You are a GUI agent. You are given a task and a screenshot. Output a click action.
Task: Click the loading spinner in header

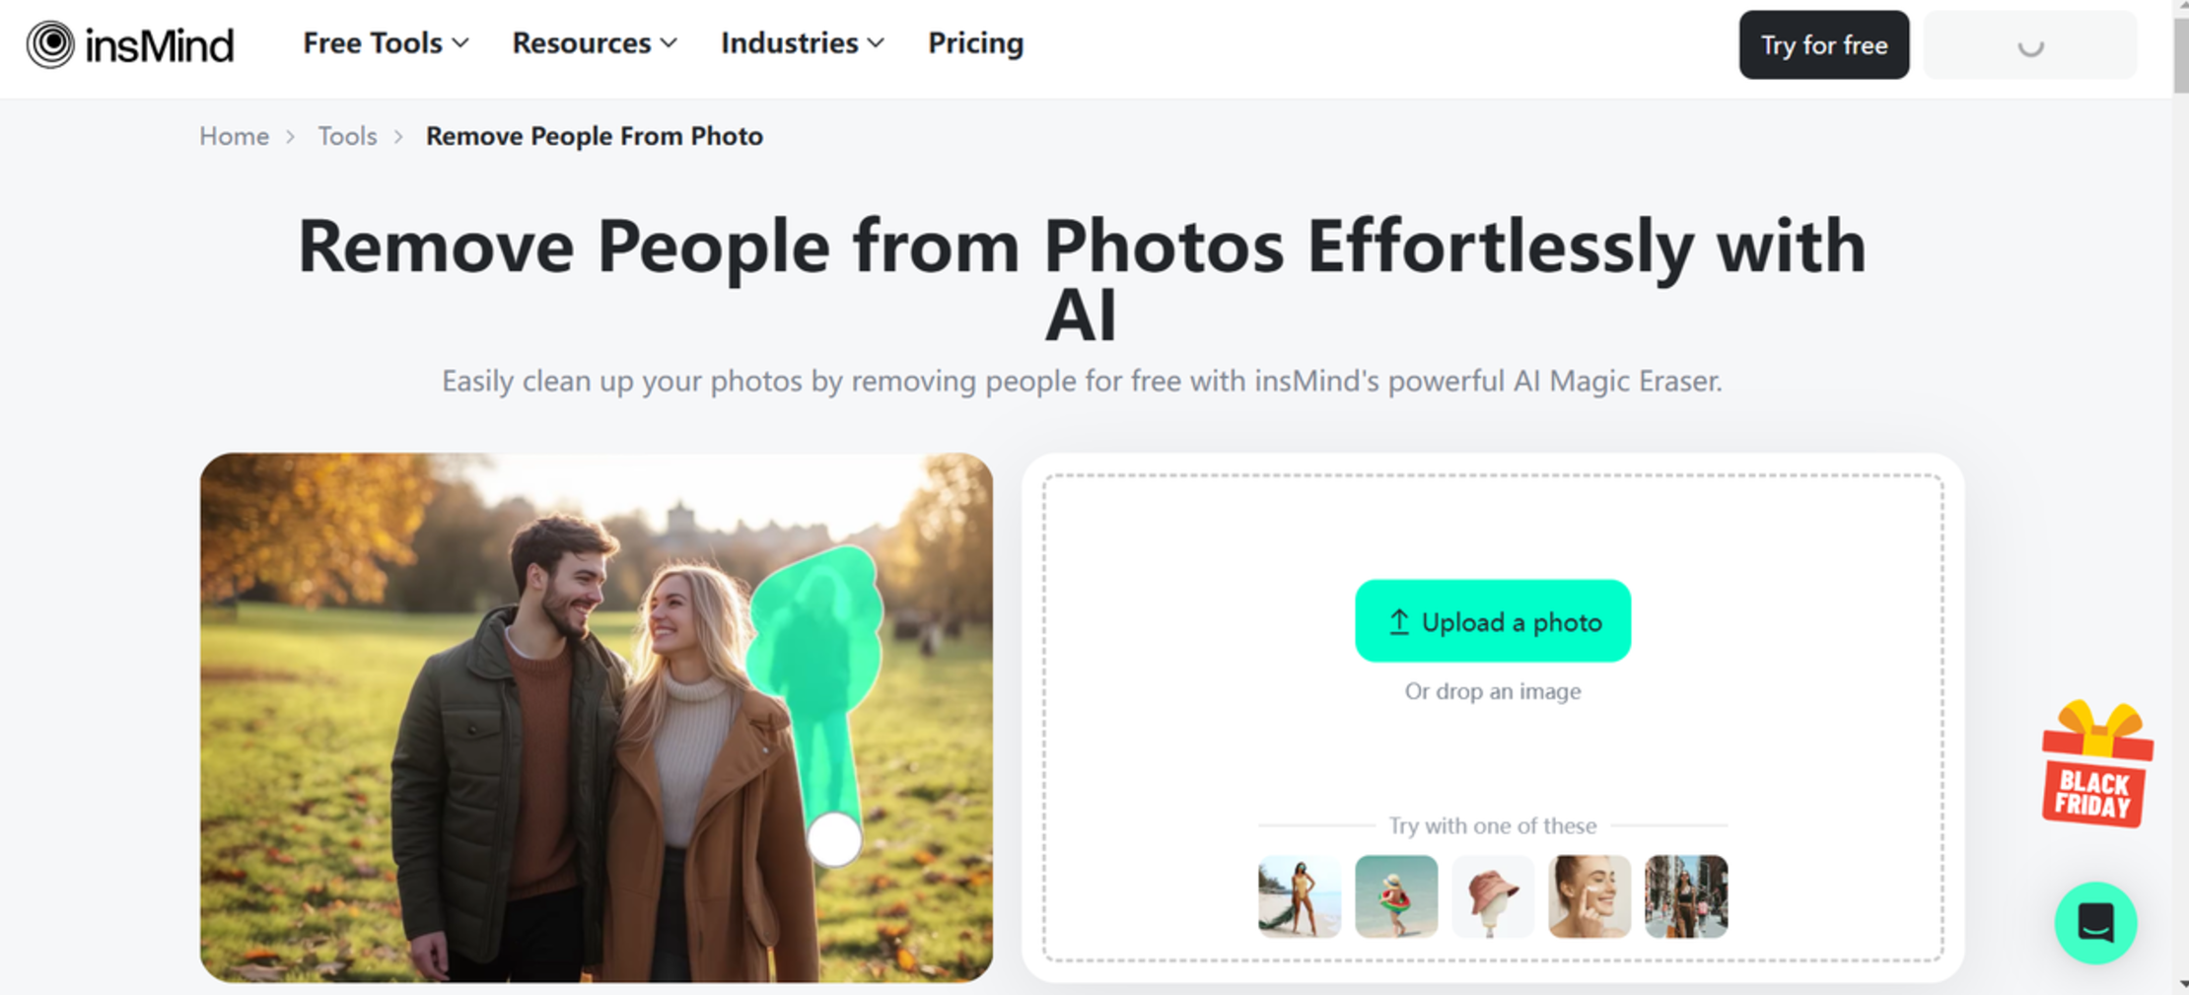click(x=2030, y=46)
